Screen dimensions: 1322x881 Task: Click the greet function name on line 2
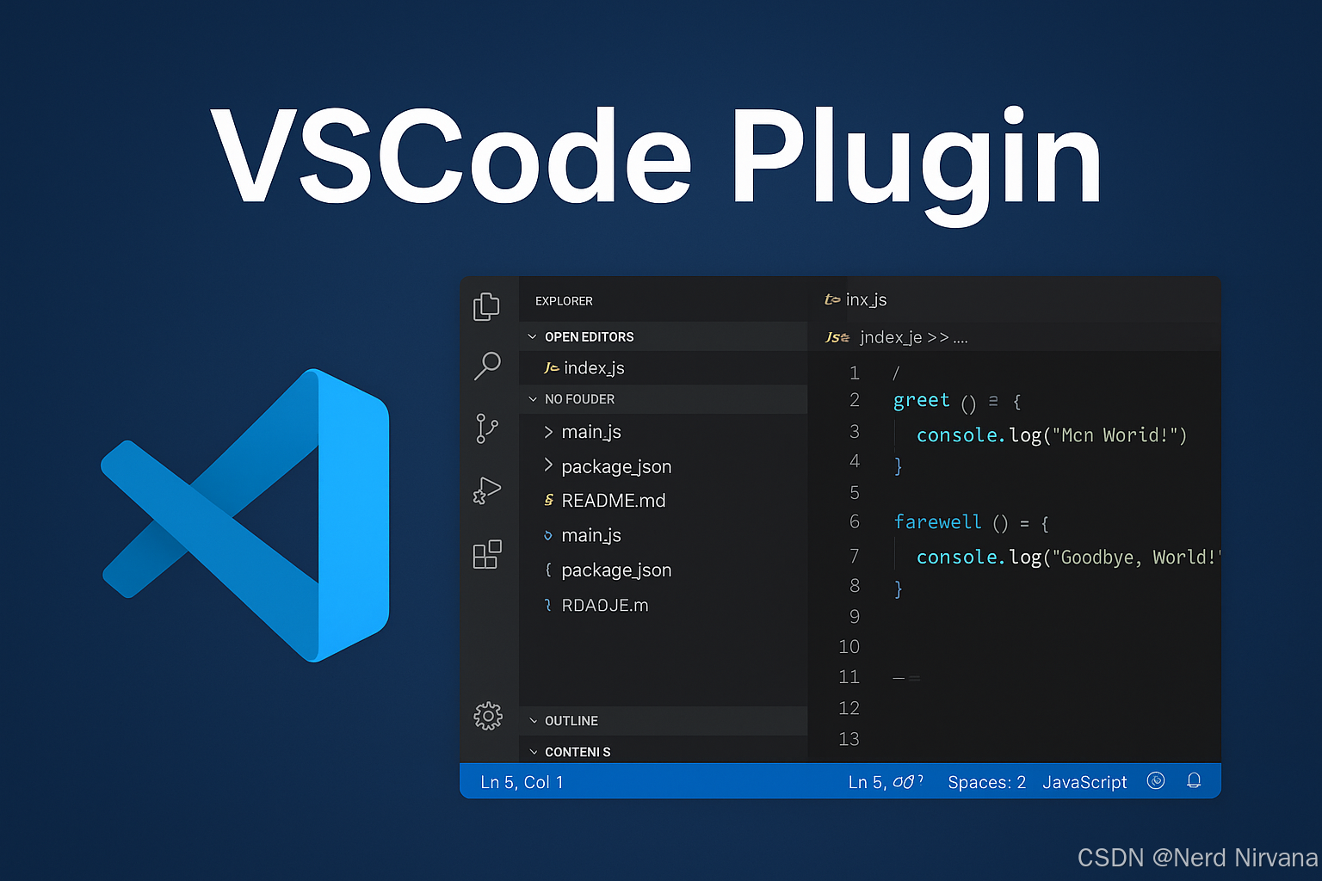point(921,400)
